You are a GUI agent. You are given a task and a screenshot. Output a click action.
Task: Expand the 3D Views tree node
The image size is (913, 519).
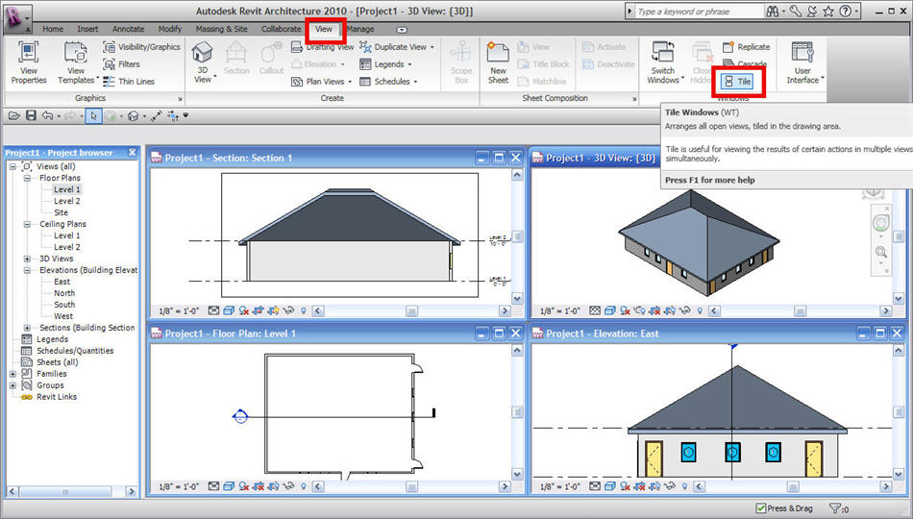point(27,259)
